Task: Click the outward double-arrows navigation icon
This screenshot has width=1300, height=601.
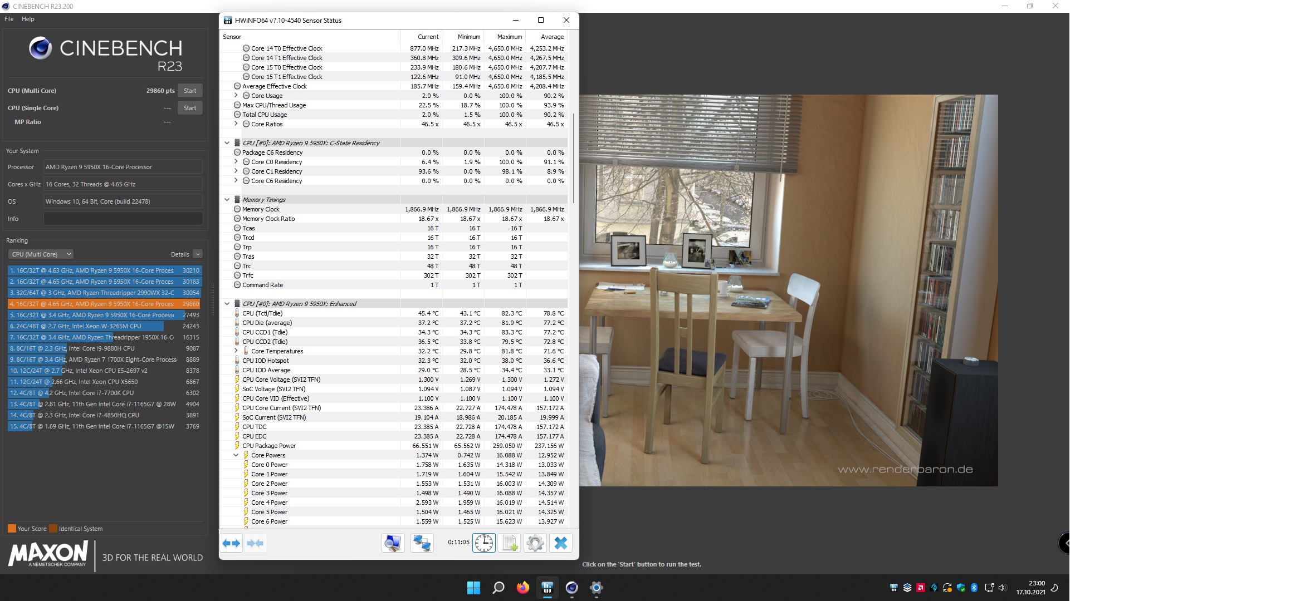Action: 231,543
